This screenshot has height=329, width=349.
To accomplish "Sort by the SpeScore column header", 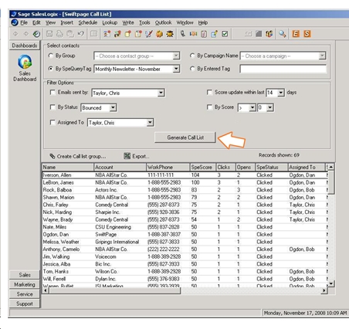I will coord(202,167).
